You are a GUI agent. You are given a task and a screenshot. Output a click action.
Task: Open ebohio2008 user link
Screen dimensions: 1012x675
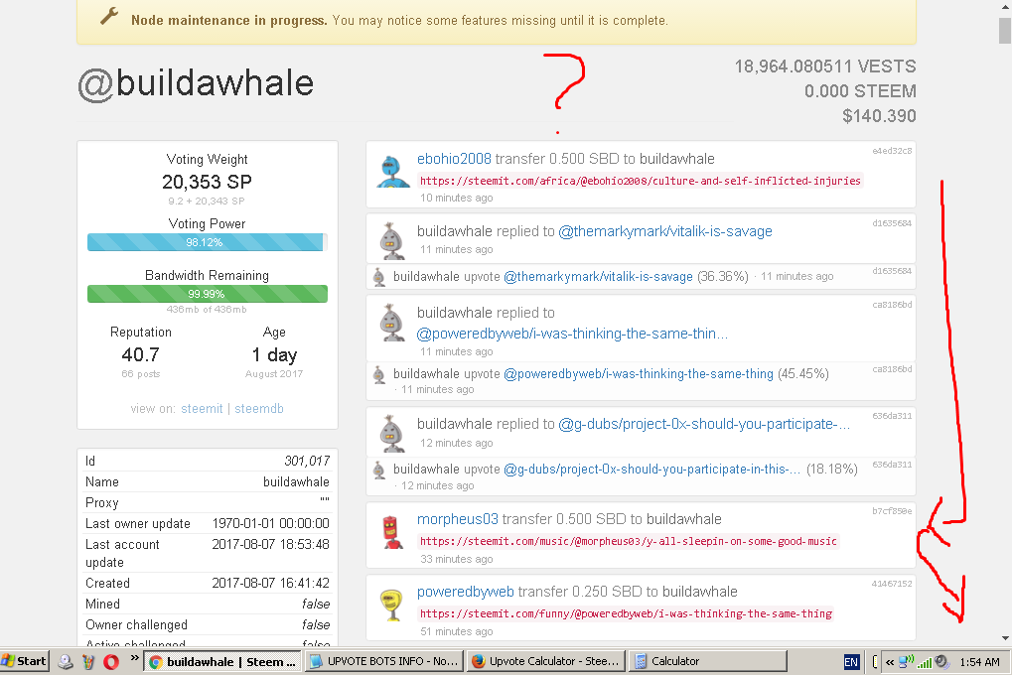[454, 159]
